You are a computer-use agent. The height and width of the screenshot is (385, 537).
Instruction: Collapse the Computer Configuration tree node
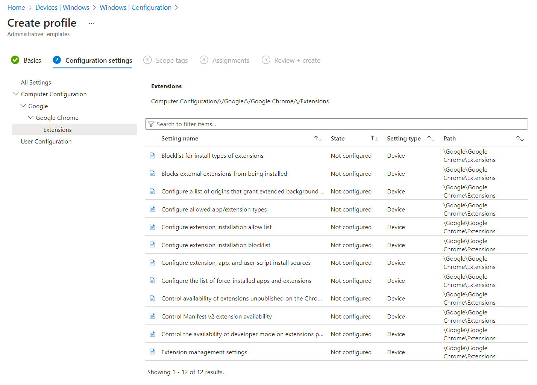15,94
